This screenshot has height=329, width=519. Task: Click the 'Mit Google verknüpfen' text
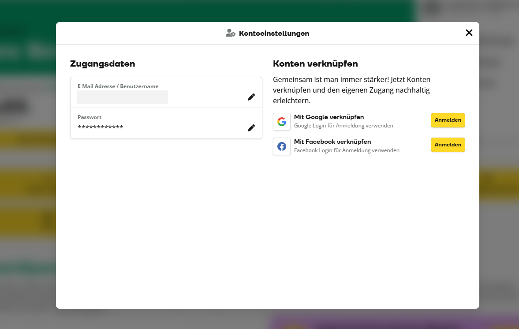point(329,117)
